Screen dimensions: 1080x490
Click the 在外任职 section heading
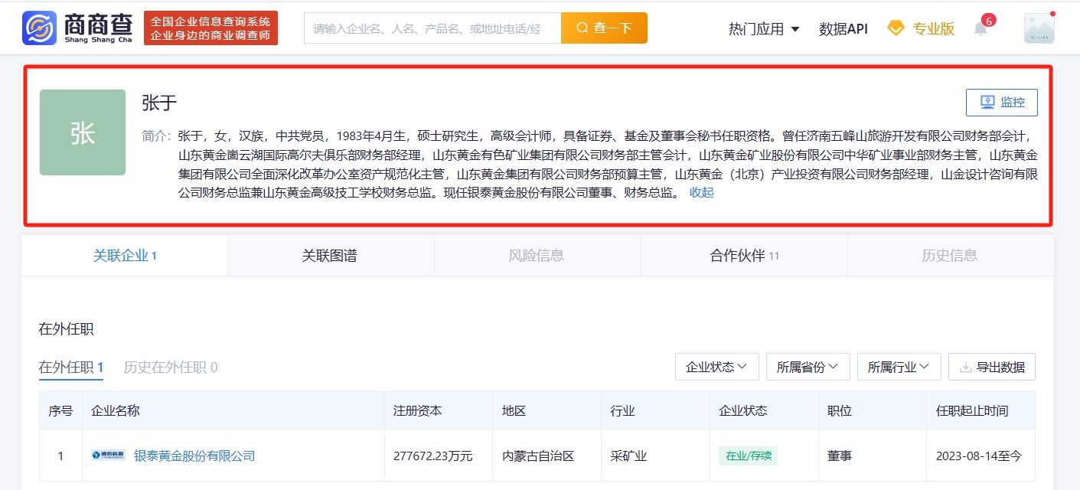pos(67,329)
